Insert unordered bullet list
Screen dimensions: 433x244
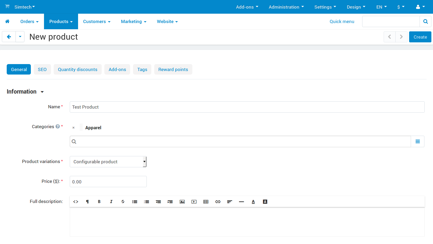(x=135, y=202)
